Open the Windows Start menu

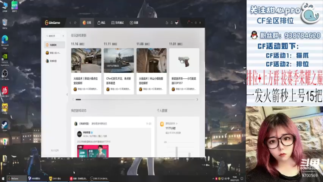[x=3, y=178]
